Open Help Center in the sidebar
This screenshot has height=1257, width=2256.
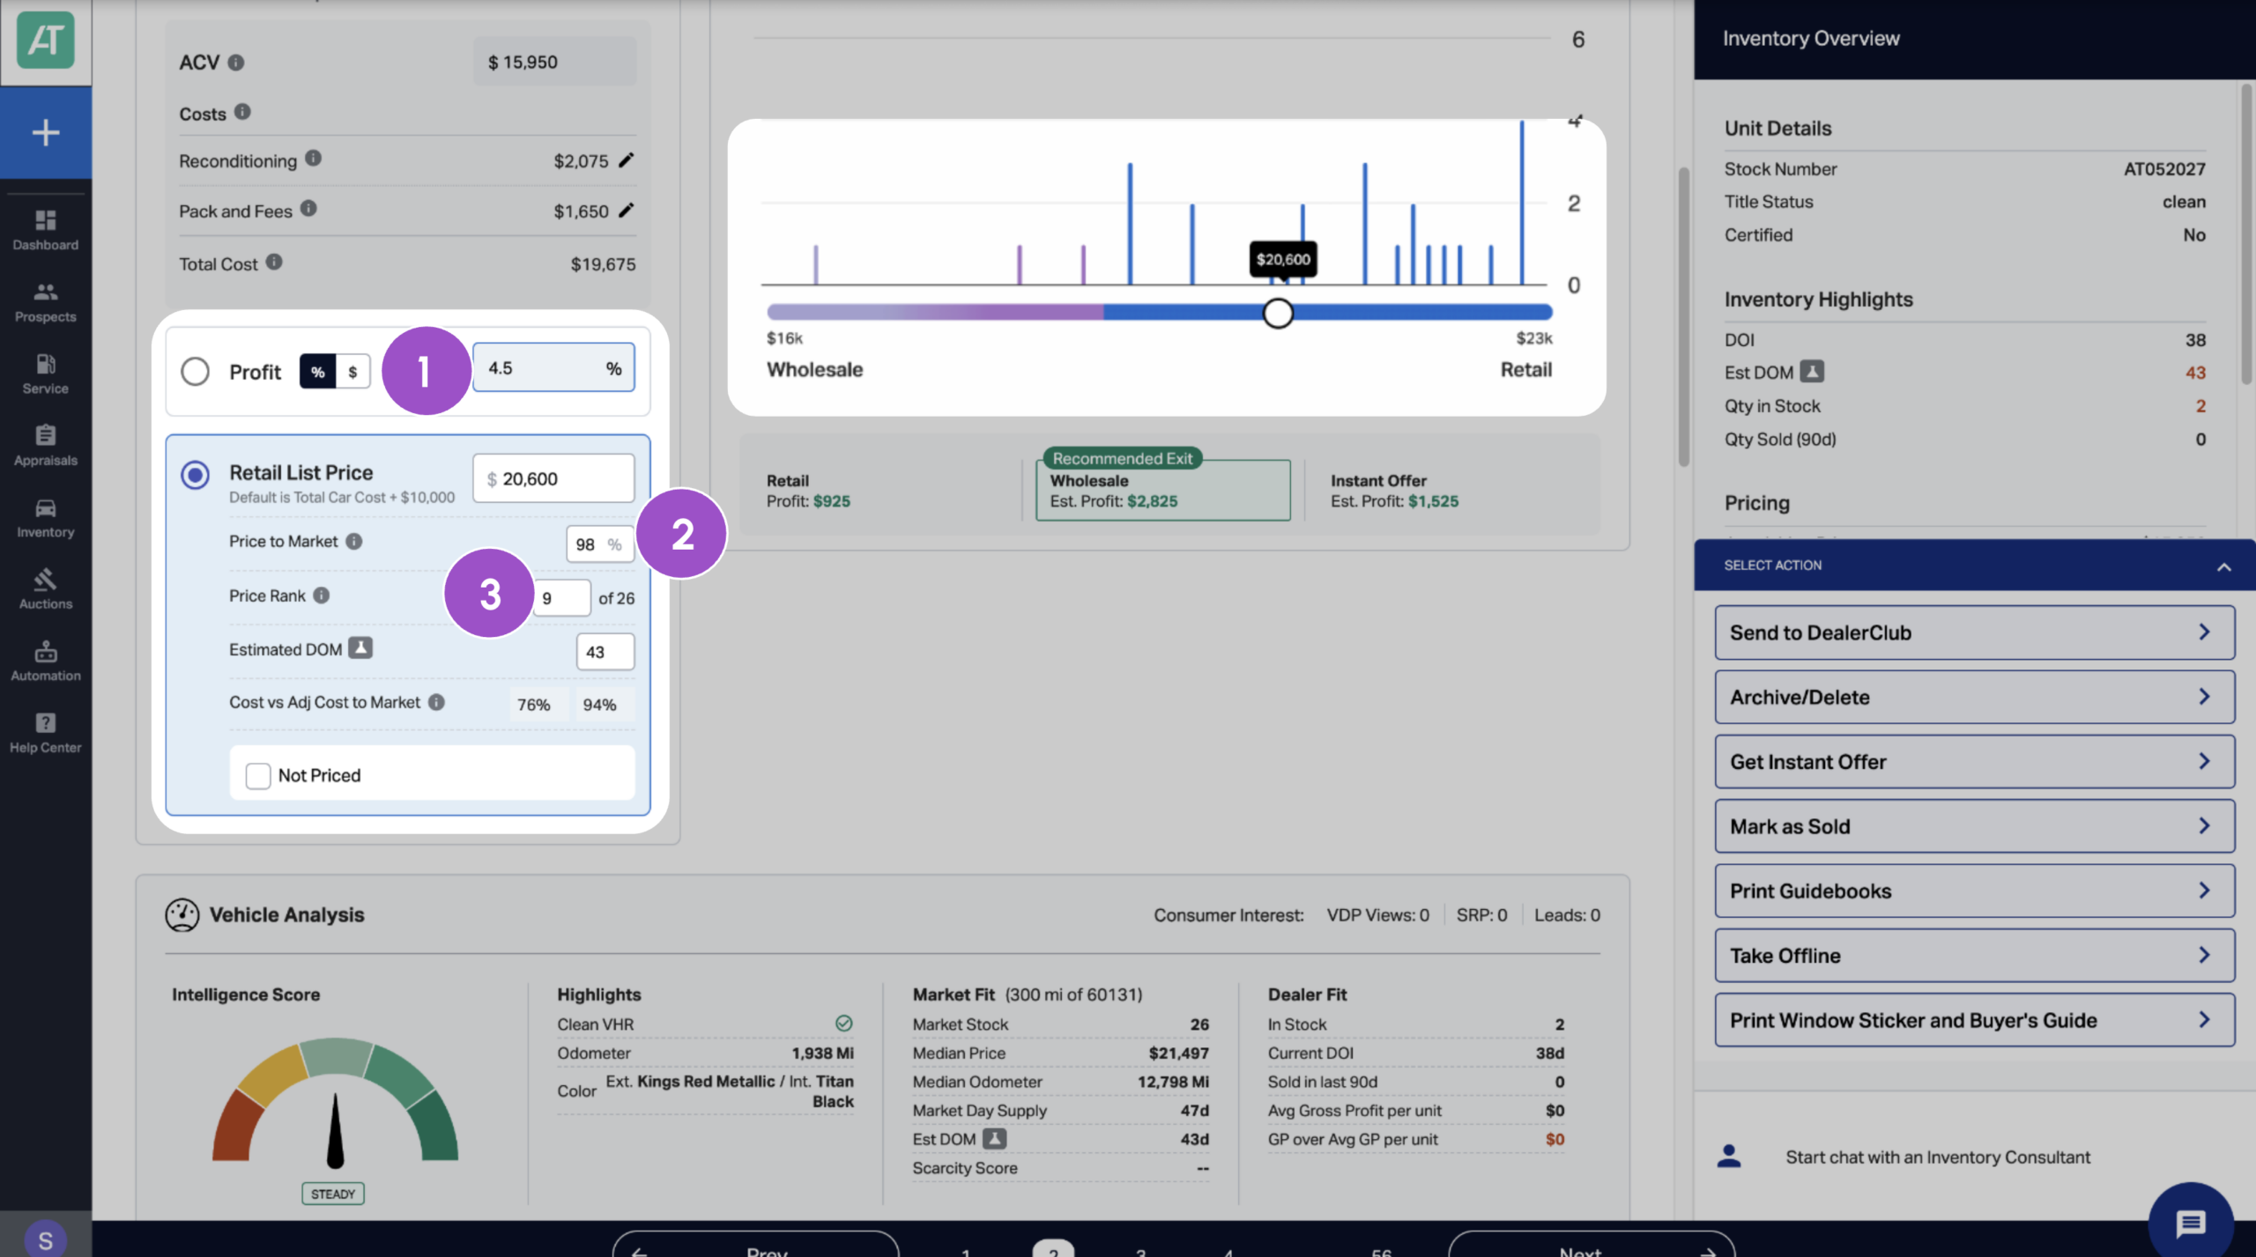pos(46,732)
